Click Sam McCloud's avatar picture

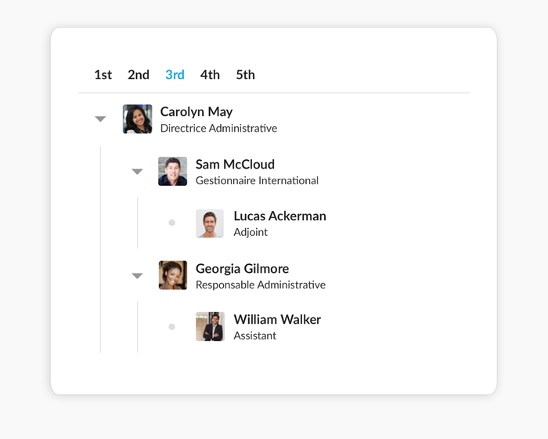(173, 171)
